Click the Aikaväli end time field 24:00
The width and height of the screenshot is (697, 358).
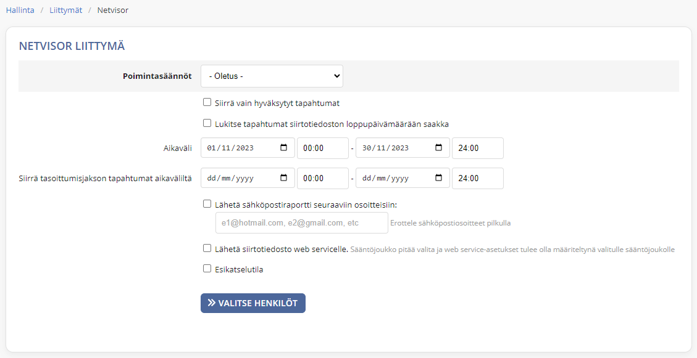coord(478,148)
